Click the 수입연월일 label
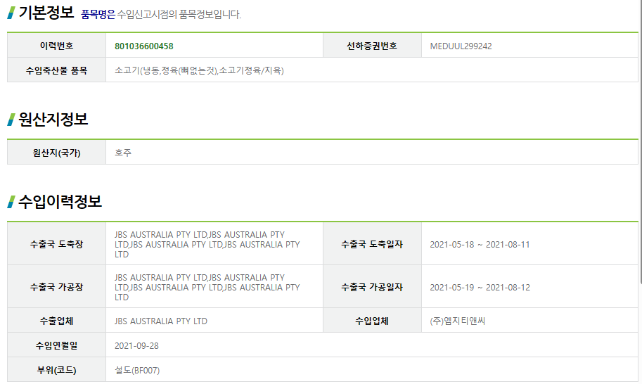 tap(56, 345)
